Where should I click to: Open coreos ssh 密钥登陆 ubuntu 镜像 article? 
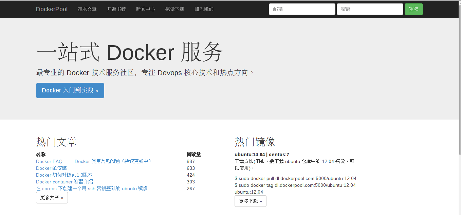click(92, 189)
